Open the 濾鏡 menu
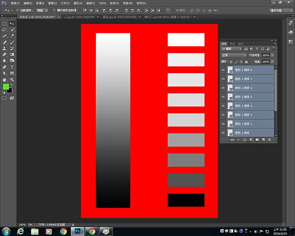The image size is (295, 236). (90, 3)
